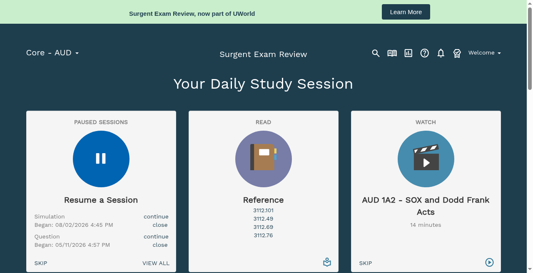
Task: Click the Your Daily Study Session heading
Action: click(263, 84)
